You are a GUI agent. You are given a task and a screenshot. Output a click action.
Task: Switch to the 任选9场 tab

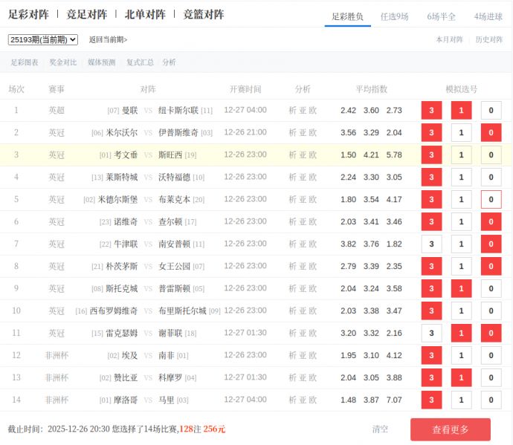(x=394, y=16)
